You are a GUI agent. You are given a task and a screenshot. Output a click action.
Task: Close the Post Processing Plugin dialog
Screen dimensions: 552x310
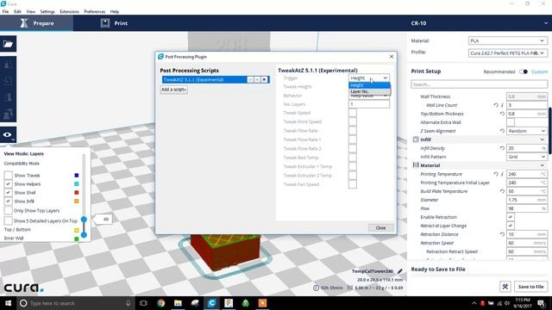(x=391, y=57)
